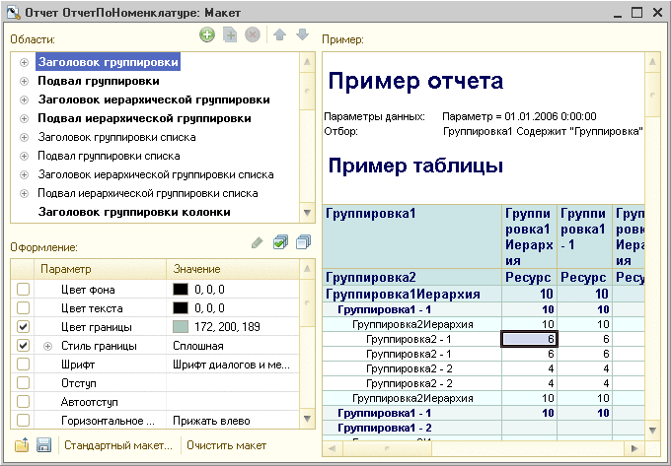The width and height of the screenshot is (671, 466).
Task: Toggle the Цвет текста checkbox
Action: point(23,308)
